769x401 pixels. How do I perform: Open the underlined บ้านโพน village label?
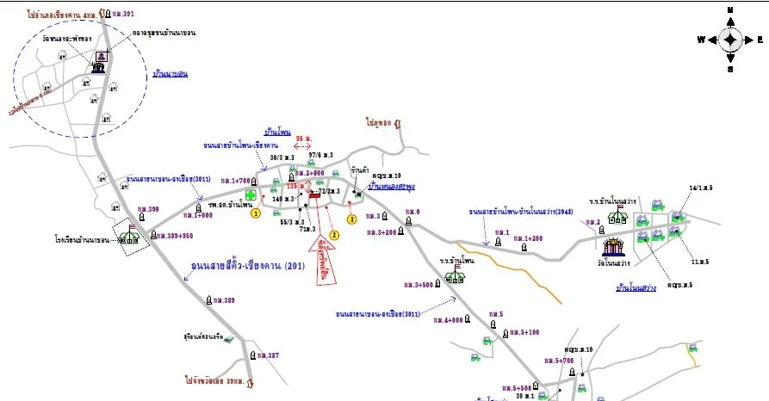277,132
